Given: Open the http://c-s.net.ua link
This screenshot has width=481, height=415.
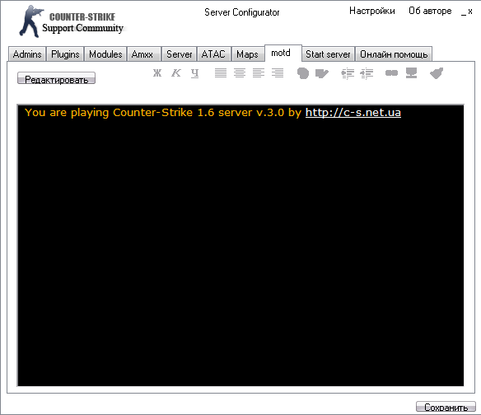Looking at the screenshot, I should tap(353, 113).
